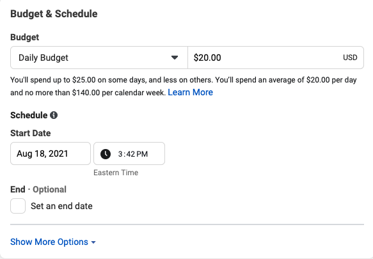Click the Set an end date label

point(61,206)
